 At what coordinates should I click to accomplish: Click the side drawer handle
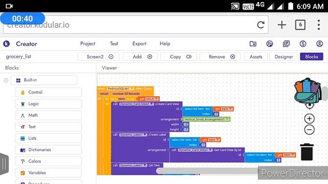pos(4,164)
